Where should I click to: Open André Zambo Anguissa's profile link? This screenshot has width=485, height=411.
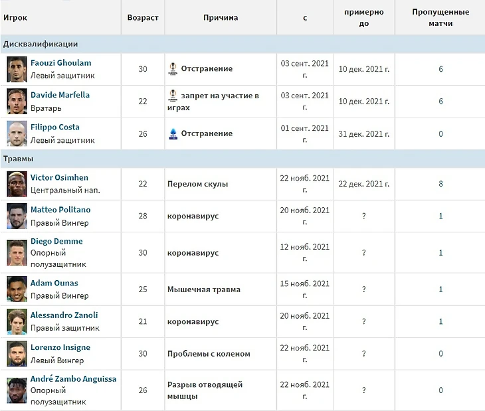pos(74,378)
